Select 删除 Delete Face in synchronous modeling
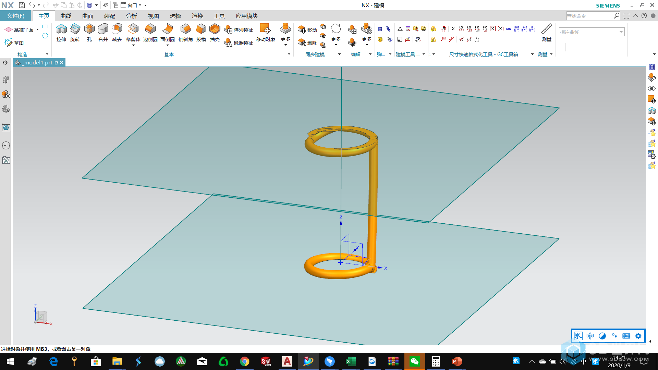The width and height of the screenshot is (658, 370). [307, 42]
